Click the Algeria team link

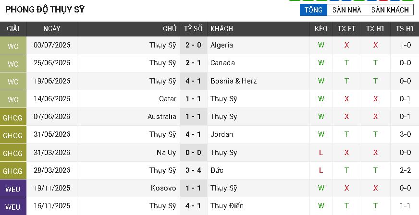(222, 45)
